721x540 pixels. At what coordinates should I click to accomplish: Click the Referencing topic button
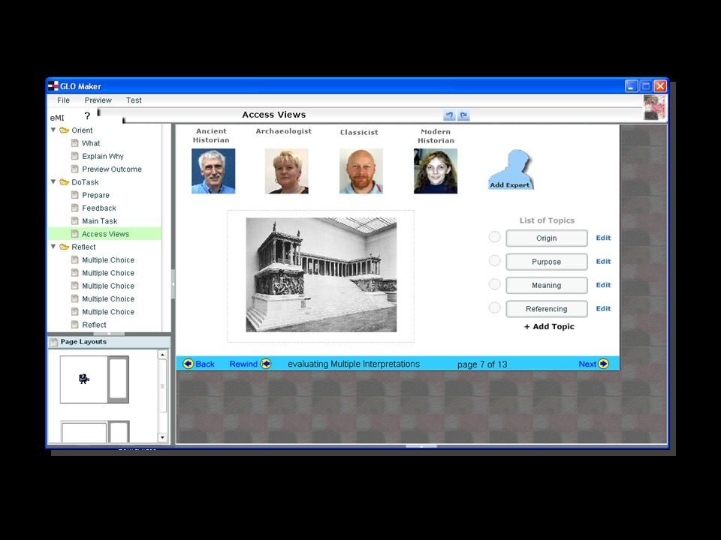[547, 309]
